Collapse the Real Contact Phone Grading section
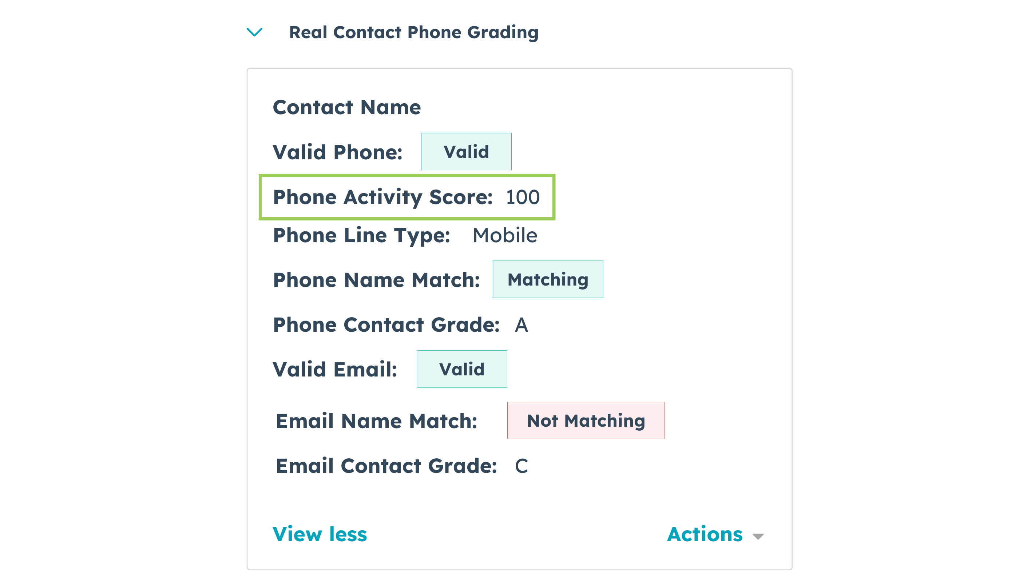1035x582 pixels. [254, 32]
